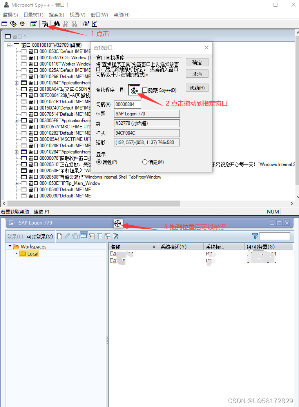
Task: Select the explorer view icon in SAP Logon
Action: 84,236
